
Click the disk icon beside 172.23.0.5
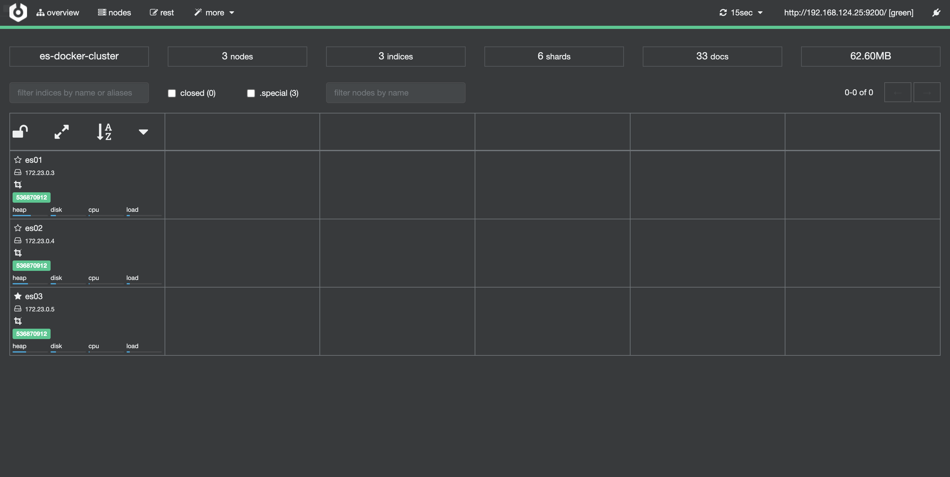point(18,309)
